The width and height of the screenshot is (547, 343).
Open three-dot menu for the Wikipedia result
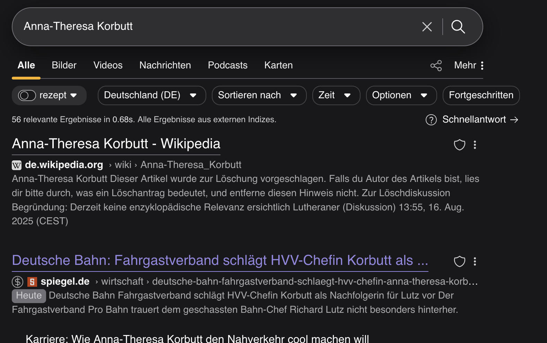(x=475, y=145)
